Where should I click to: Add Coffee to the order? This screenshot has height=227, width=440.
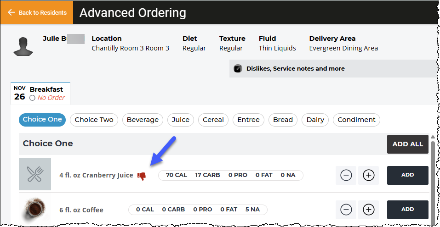[408, 210]
